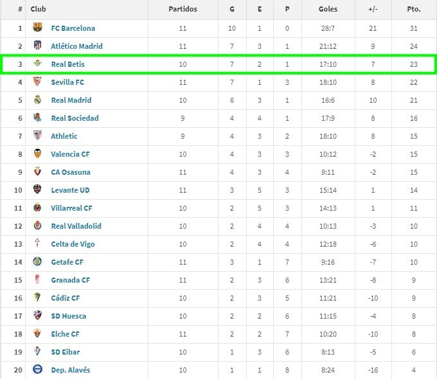Click the Getafe CF crest icon

[37, 262]
